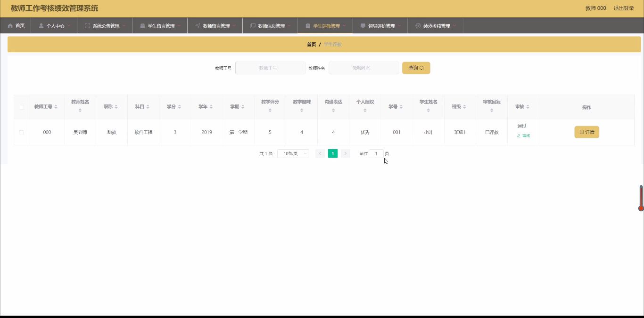
Task: Sort by the 审核回复 column arrows
Action: pyautogui.click(x=492, y=111)
